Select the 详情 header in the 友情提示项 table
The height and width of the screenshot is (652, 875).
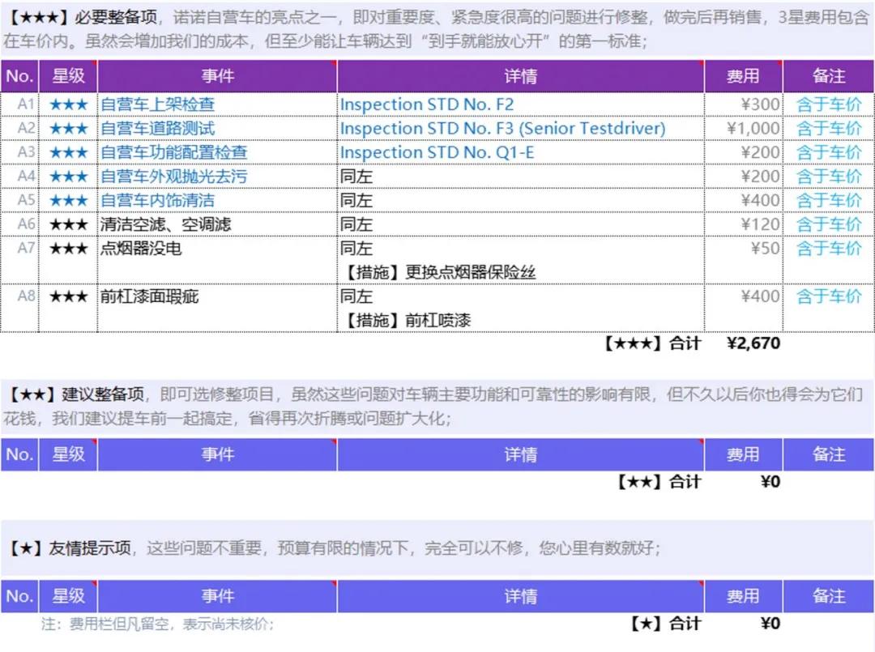pyautogui.click(x=519, y=596)
